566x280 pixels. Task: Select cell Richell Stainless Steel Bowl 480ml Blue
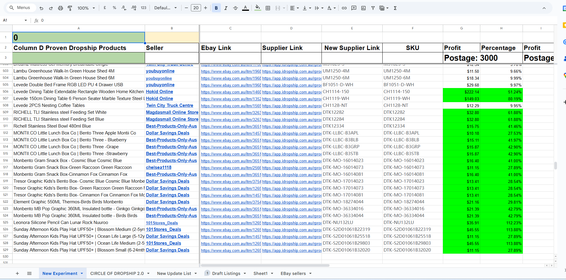tap(79, 126)
